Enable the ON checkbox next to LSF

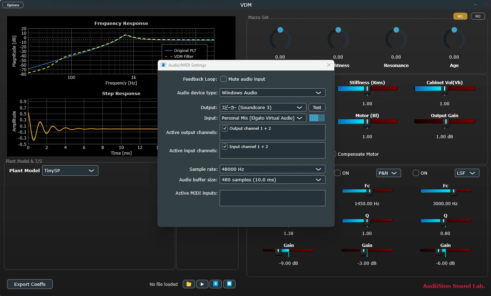(x=416, y=173)
